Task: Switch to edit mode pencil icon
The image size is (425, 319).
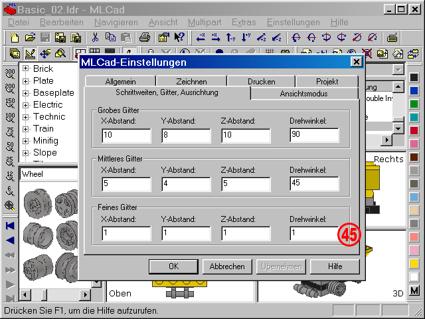Action: tap(30, 53)
